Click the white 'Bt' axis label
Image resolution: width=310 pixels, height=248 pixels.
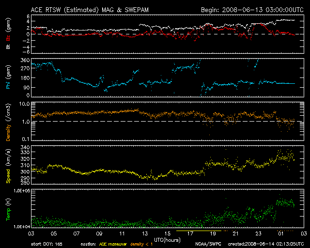point(8,46)
